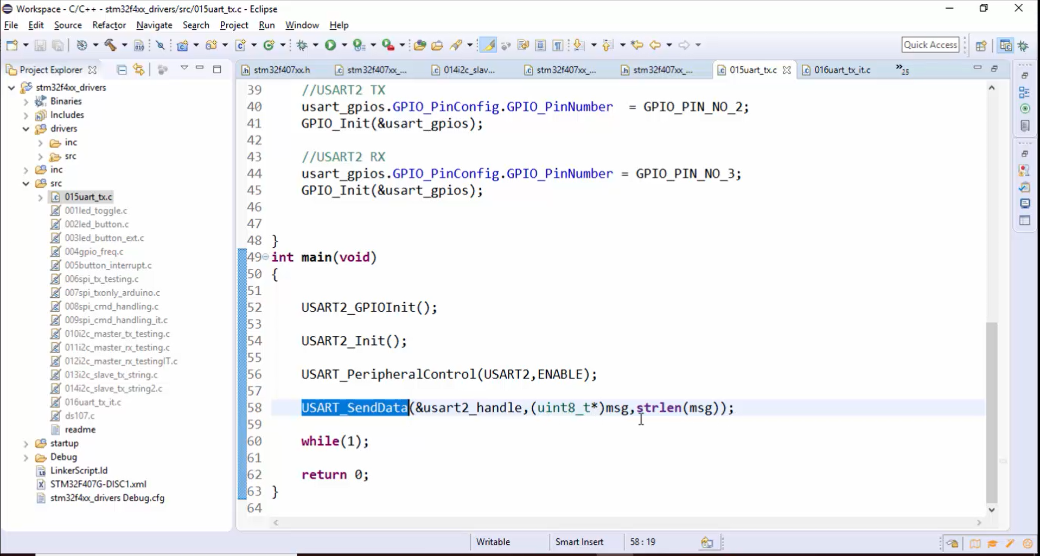Open the File menu
This screenshot has width=1040, height=556.
coord(11,25)
